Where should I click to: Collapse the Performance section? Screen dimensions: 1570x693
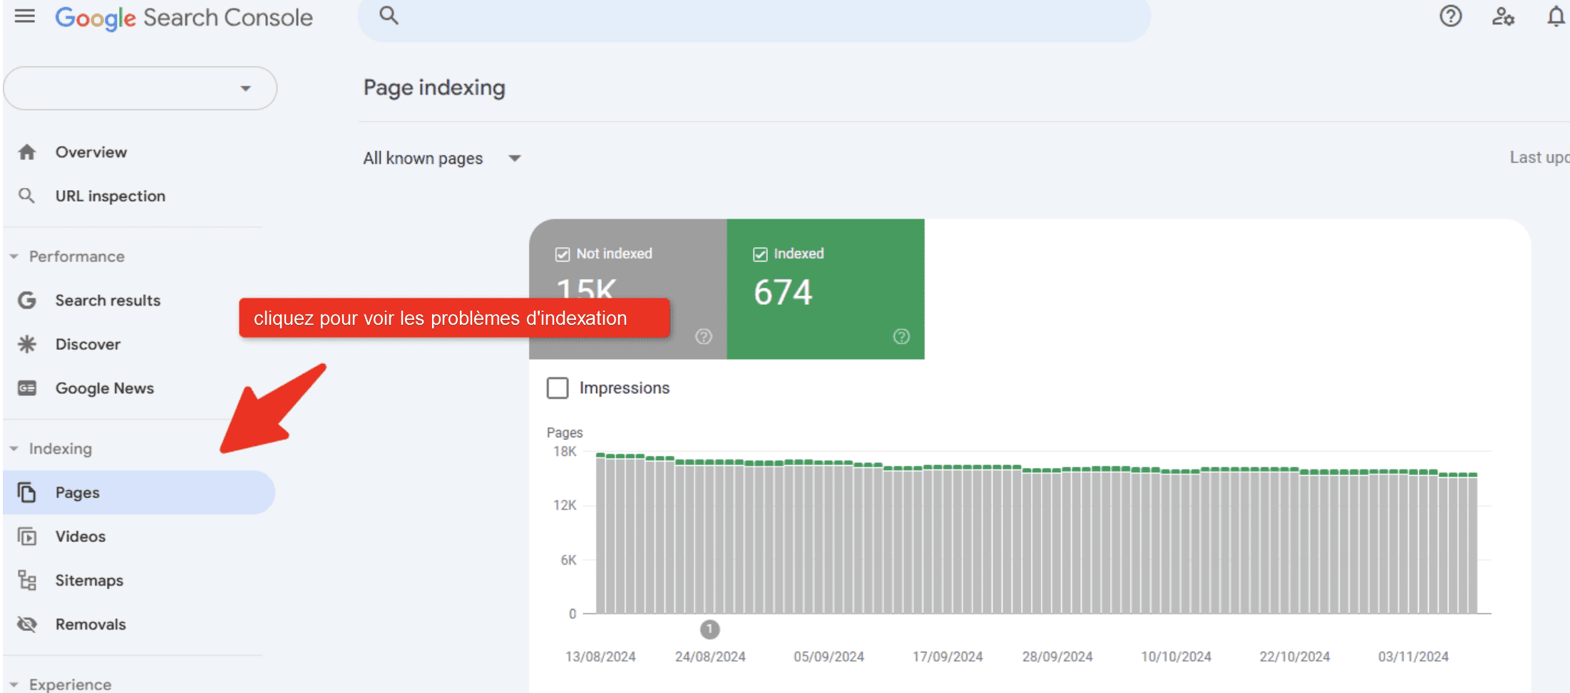67,256
